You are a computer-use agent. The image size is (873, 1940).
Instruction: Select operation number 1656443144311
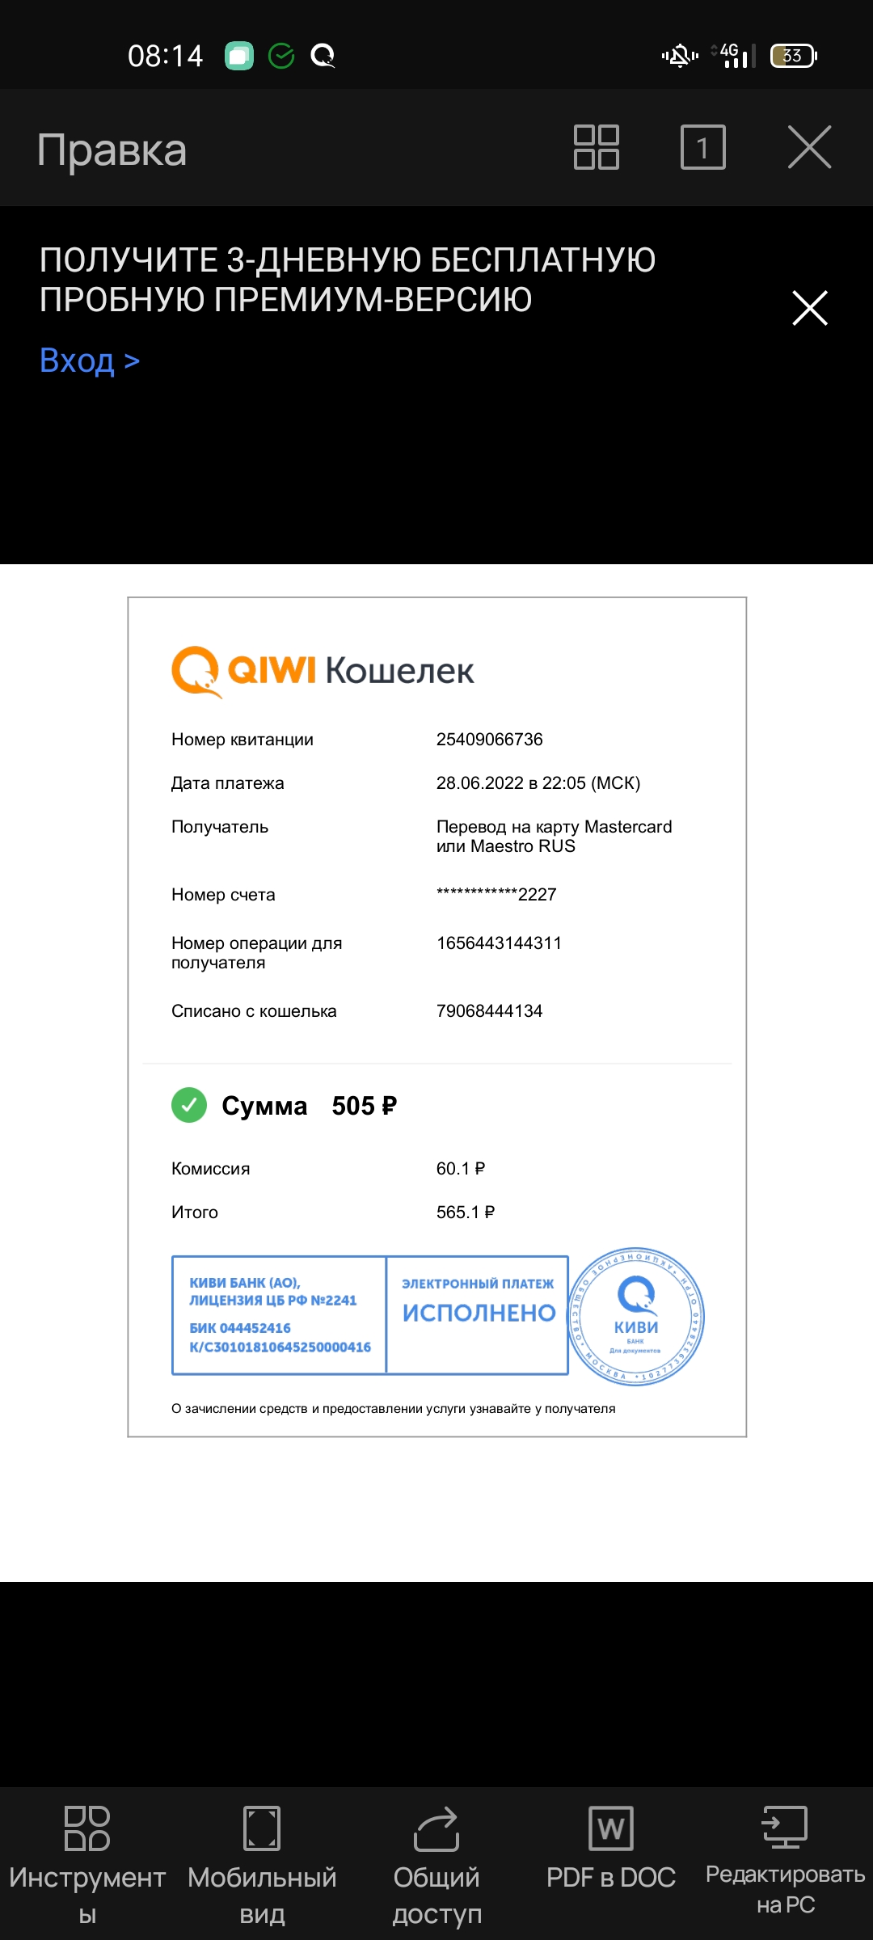point(499,943)
